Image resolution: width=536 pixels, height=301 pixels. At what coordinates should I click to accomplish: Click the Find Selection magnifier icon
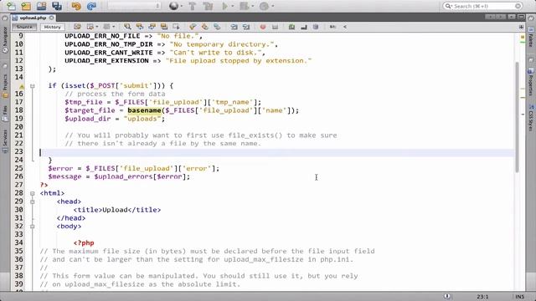click(x=127, y=27)
